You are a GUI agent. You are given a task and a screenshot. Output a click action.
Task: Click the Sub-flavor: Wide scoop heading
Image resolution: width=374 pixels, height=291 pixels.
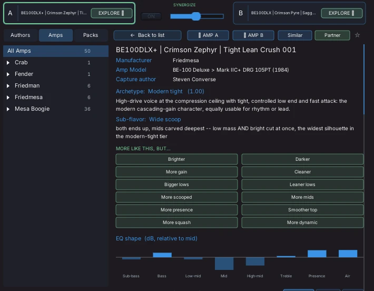click(x=149, y=119)
